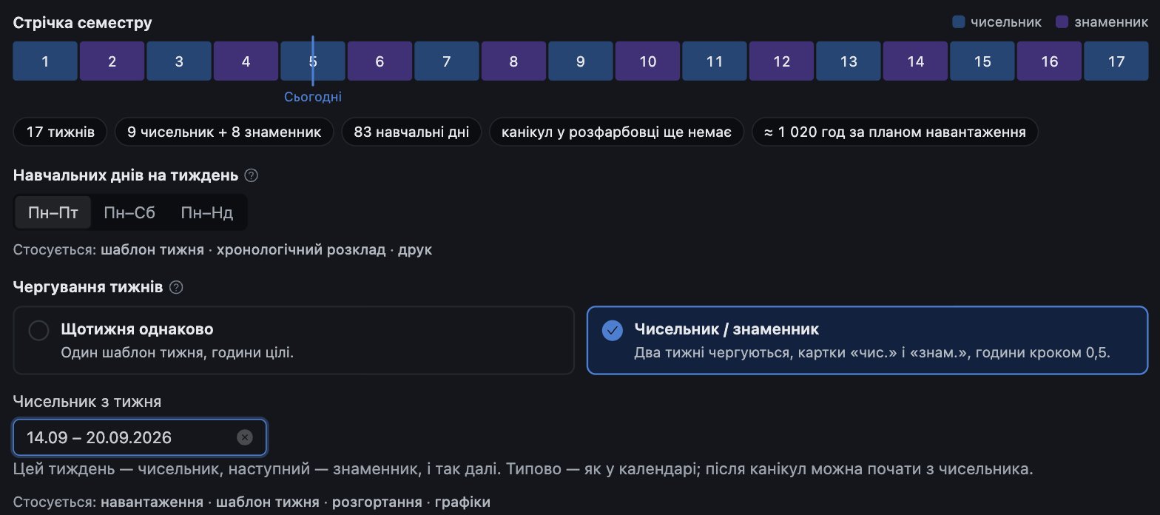The width and height of the screenshot is (1160, 515).
Task: Select week 1 in semester strip
Action: pyautogui.click(x=45, y=61)
